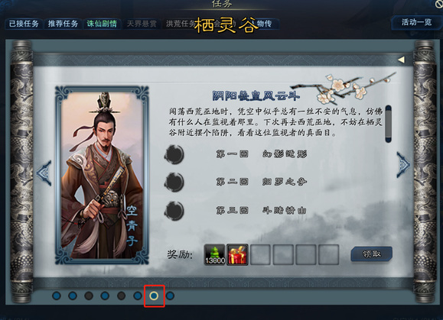443x320 pixels.
Task: Click the 领取 claim reward button
Action: tap(372, 254)
